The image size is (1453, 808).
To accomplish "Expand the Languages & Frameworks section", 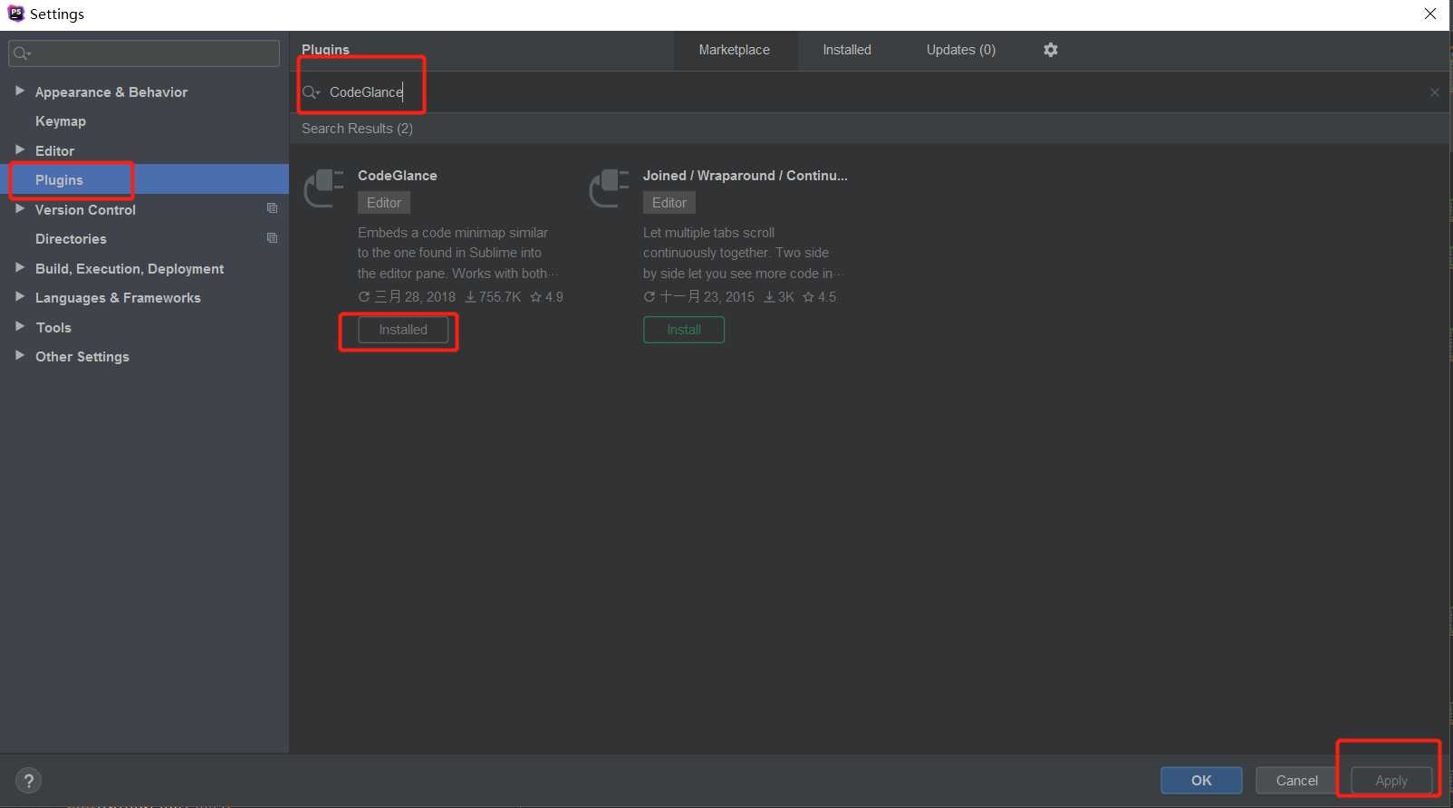I will point(20,296).
